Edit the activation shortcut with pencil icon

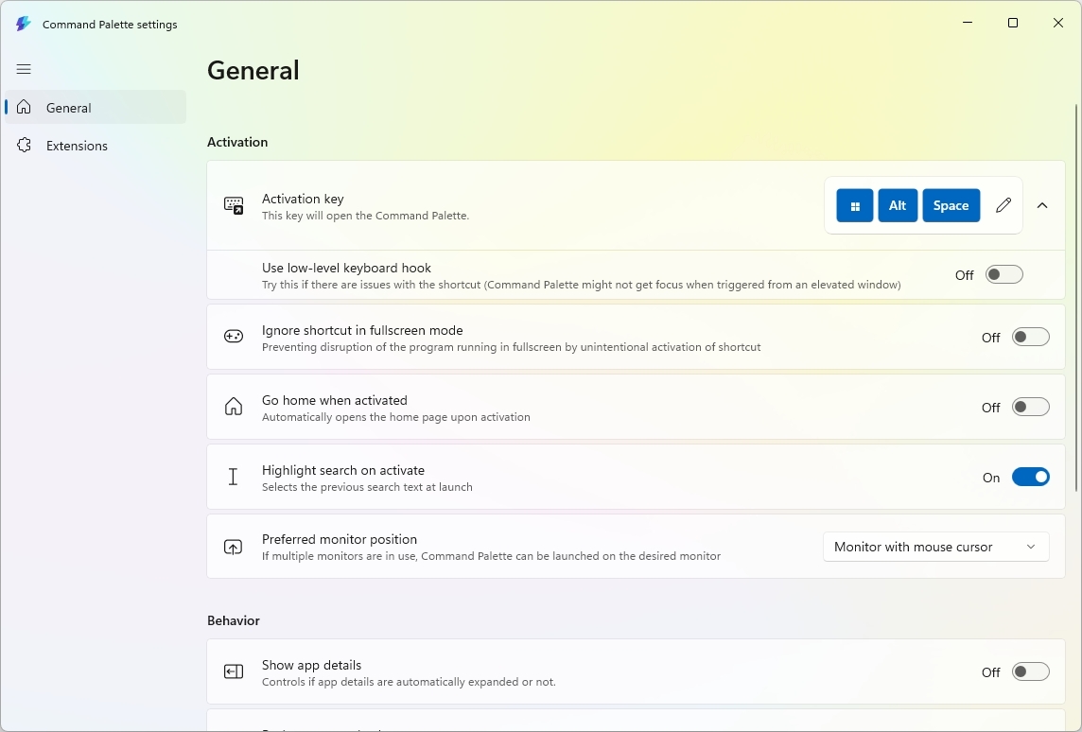pyautogui.click(x=1003, y=205)
